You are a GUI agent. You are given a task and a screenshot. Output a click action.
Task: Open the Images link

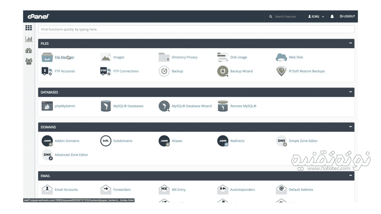tap(119, 57)
